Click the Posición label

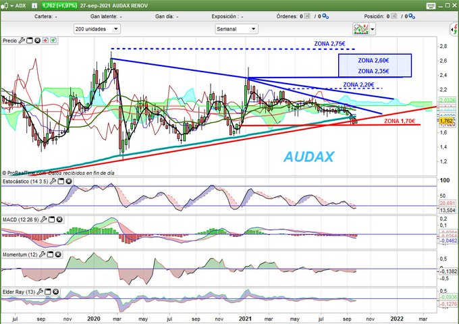(374, 16)
